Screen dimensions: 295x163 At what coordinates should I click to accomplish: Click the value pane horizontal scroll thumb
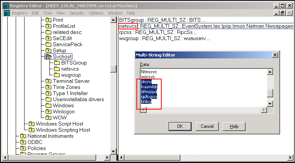pyautogui.click(x=152, y=158)
